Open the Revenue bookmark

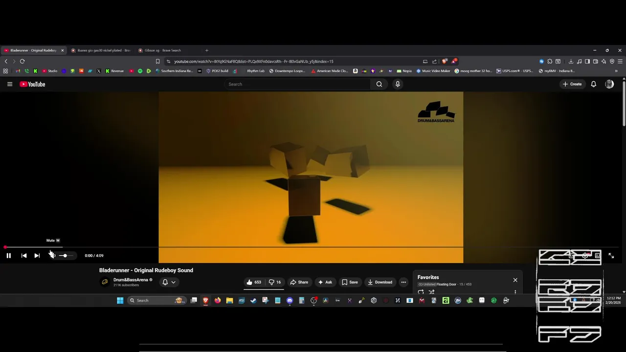[x=114, y=71]
